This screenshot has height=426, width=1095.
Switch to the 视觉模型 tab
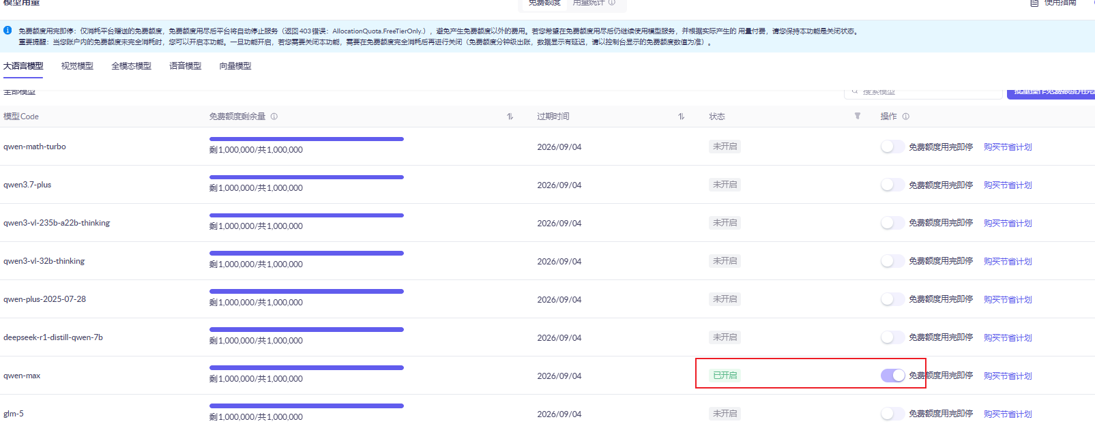[x=77, y=66]
